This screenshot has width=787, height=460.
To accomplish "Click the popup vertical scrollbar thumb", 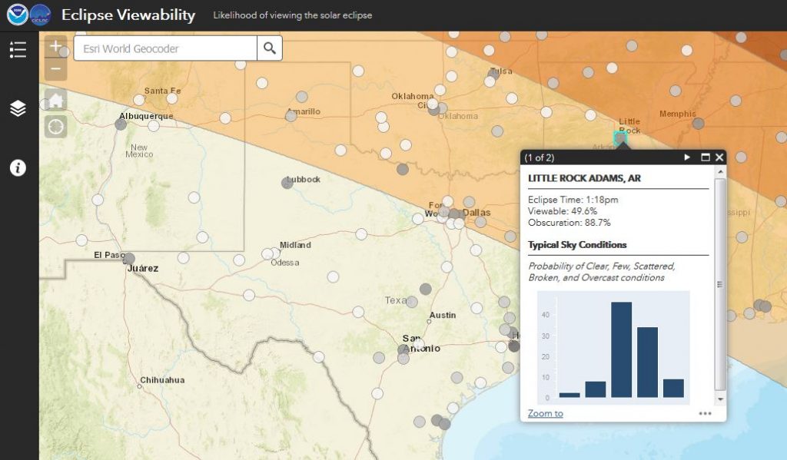I will (x=720, y=284).
